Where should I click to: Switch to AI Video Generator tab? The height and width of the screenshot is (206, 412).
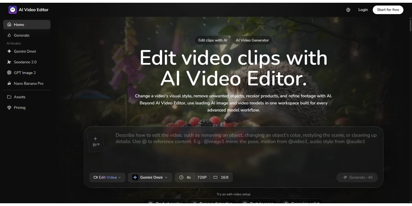coord(252,40)
